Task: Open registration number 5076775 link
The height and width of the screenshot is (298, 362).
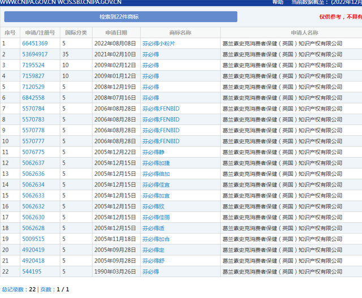Action: (x=33, y=152)
